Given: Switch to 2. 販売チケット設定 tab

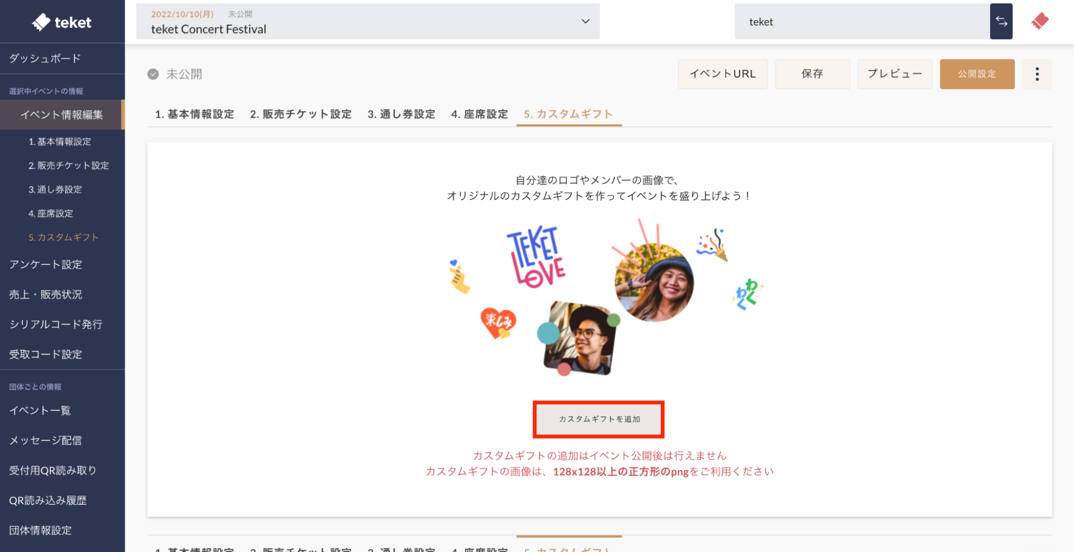Looking at the screenshot, I should [300, 114].
